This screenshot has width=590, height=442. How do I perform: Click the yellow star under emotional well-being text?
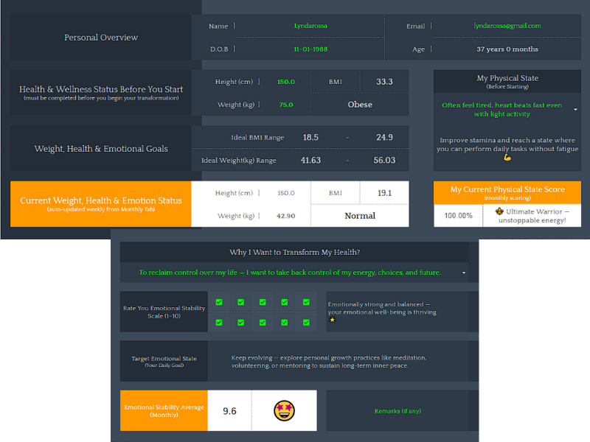coord(332,320)
